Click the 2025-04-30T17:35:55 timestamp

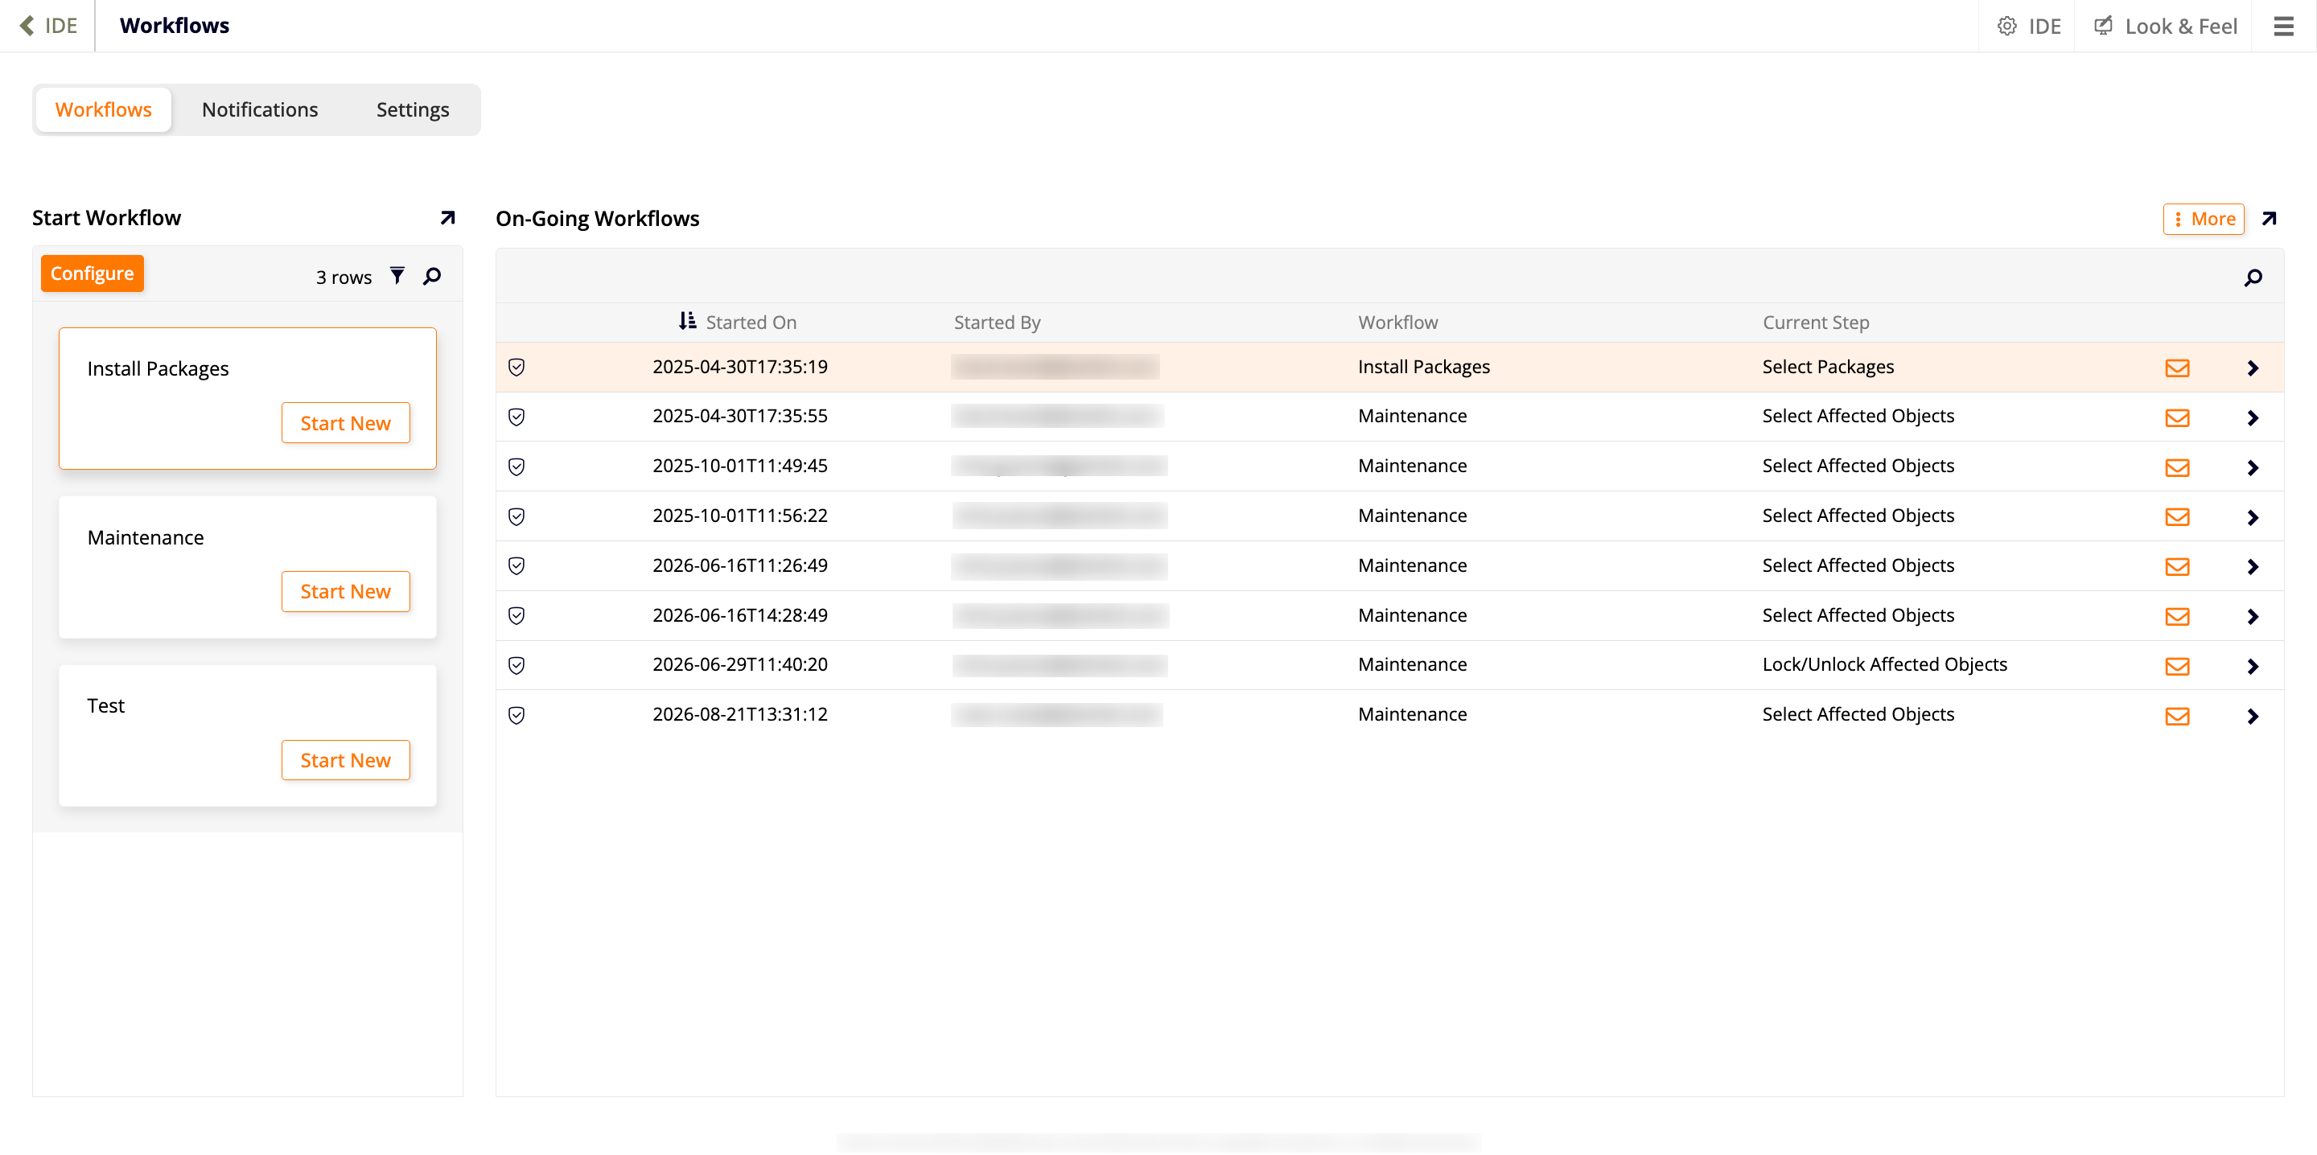point(739,417)
